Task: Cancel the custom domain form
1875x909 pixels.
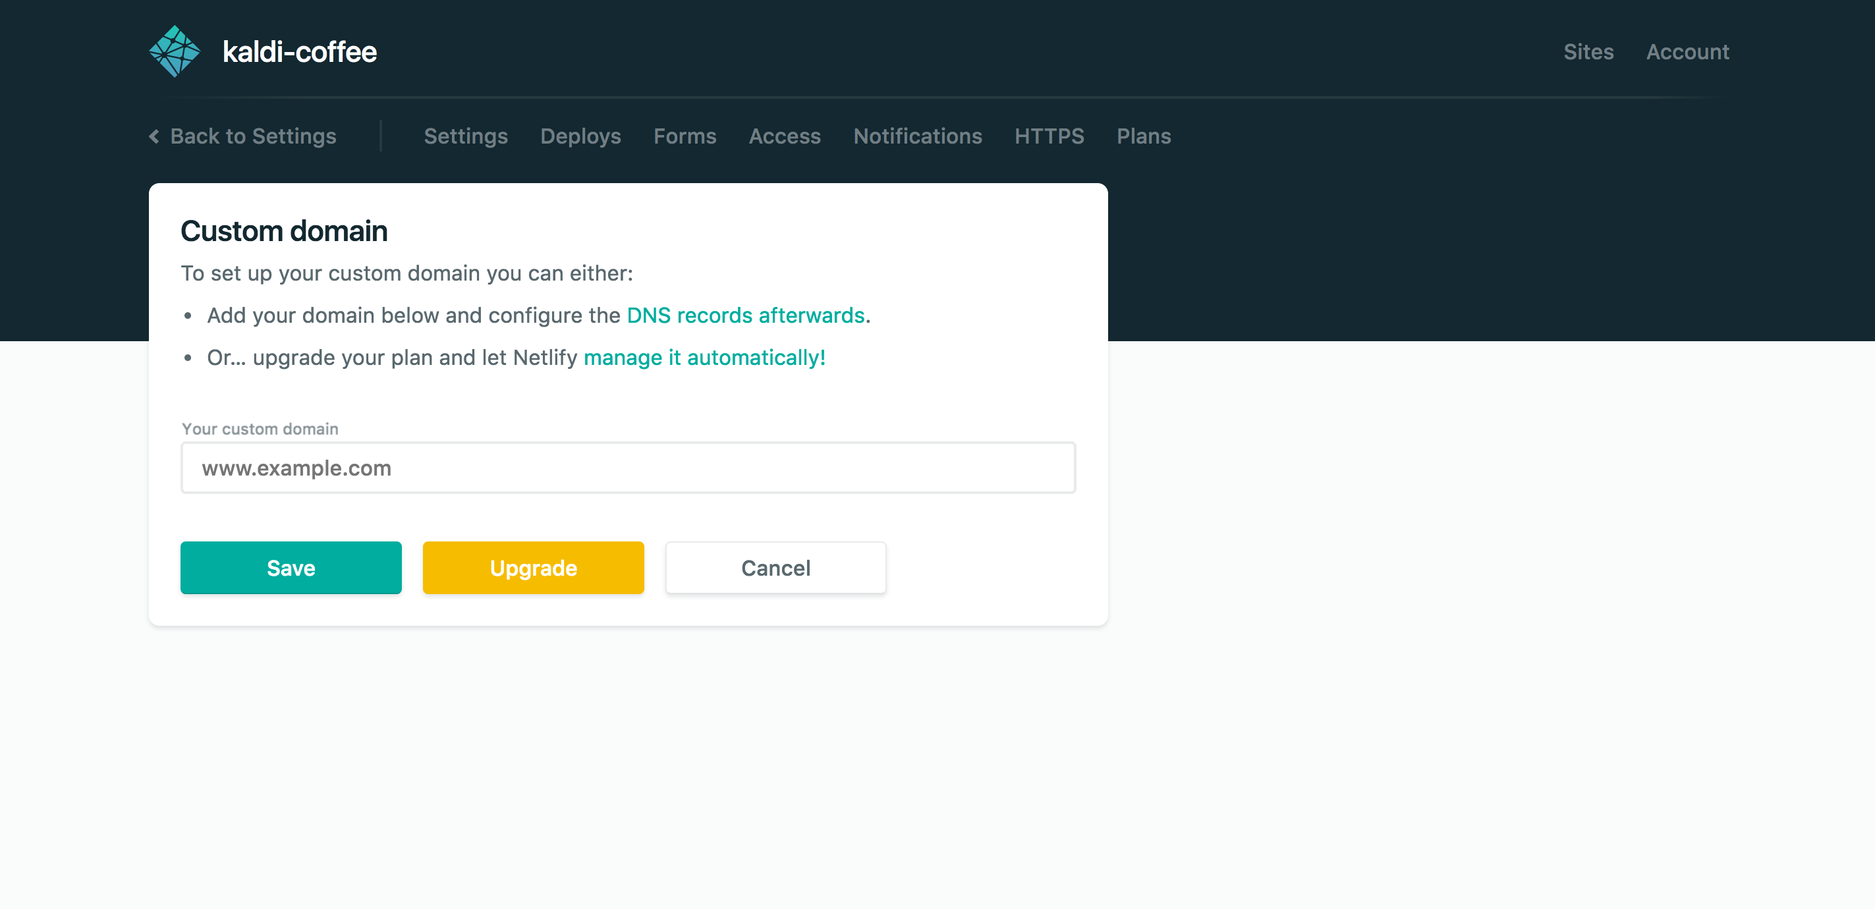Action: pos(775,568)
